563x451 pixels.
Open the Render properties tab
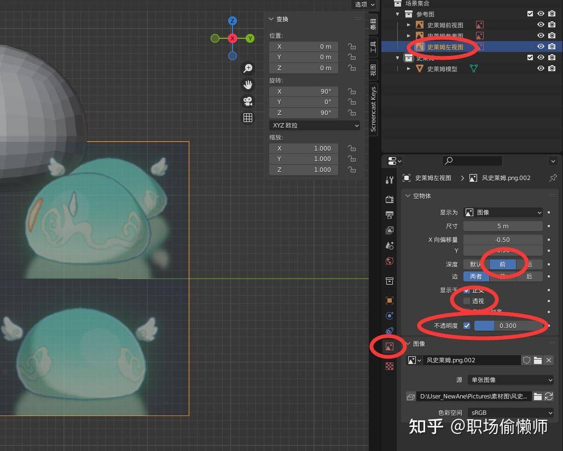tap(390, 199)
